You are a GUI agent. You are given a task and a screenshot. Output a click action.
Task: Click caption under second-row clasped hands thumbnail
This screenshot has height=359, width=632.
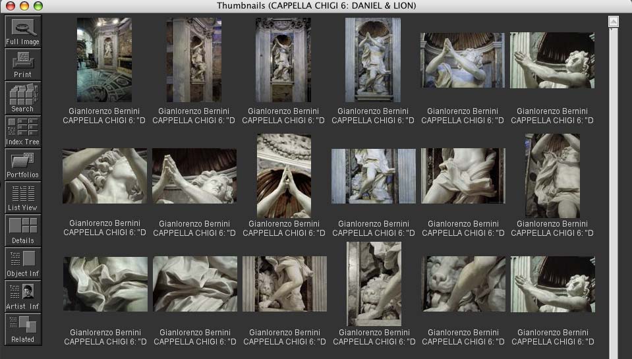point(284,228)
